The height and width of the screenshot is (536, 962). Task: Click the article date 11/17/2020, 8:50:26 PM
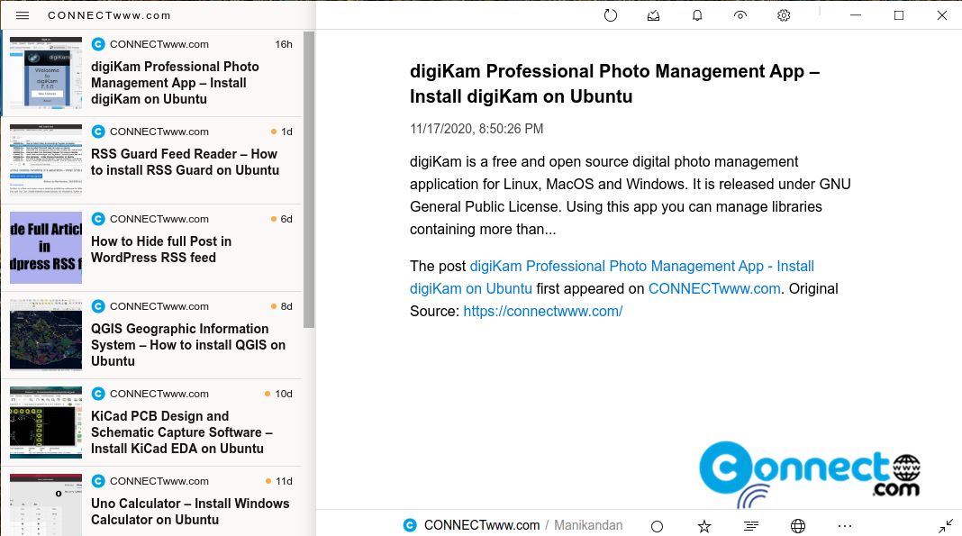tap(476, 129)
